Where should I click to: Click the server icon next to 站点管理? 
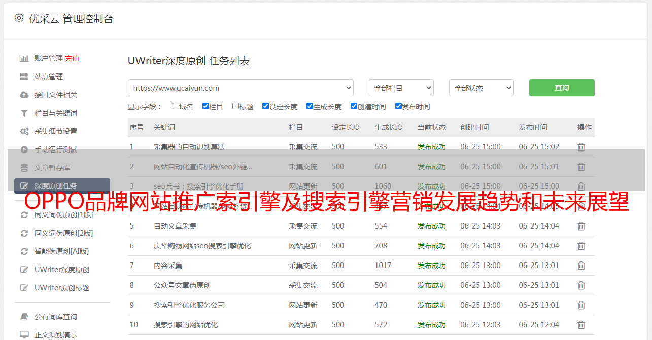coord(24,77)
